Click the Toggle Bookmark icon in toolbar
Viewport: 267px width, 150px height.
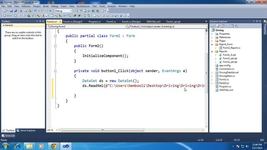click(95, 16)
